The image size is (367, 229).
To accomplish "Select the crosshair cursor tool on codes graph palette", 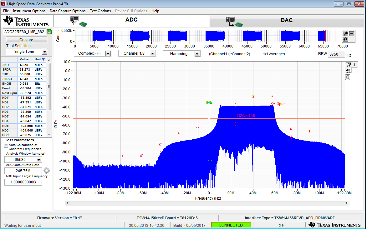I will point(352,34).
